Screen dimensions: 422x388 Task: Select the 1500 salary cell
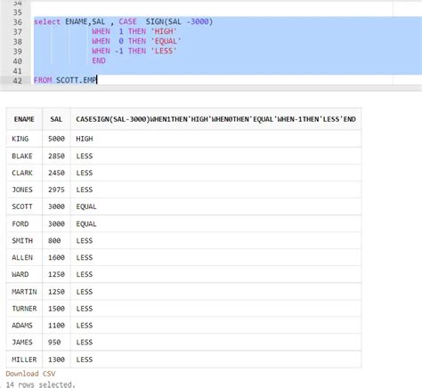pos(56,309)
